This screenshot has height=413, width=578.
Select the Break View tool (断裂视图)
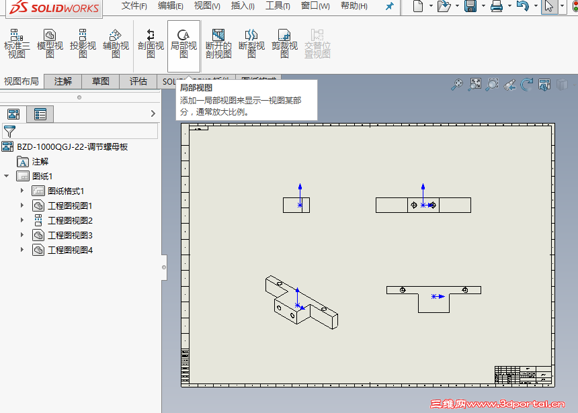tap(251, 44)
